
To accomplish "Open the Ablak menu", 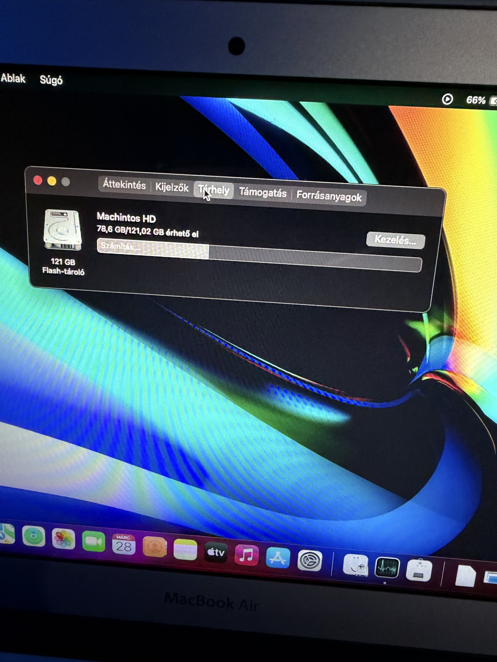I will click(x=13, y=78).
